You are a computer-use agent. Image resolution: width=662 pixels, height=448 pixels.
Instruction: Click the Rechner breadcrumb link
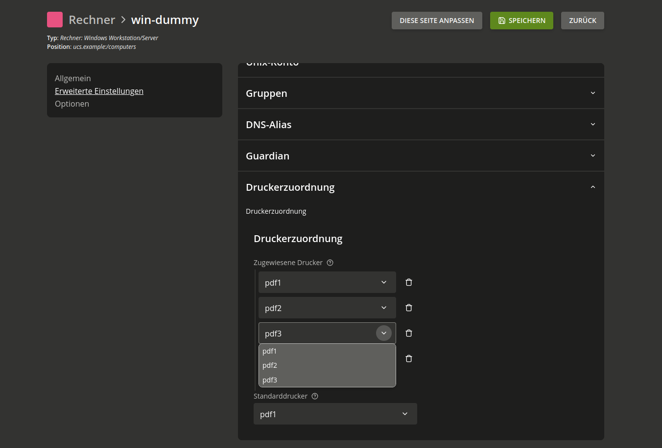[92, 20]
